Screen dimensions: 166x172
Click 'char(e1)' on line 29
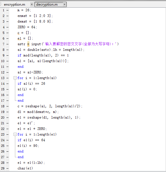pyautogui.click(x=25, y=168)
